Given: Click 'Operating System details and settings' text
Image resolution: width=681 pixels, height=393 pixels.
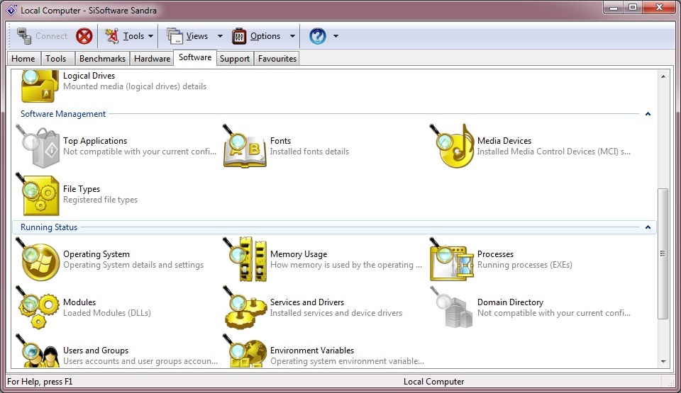Looking at the screenshot, I should coord(133,265).
